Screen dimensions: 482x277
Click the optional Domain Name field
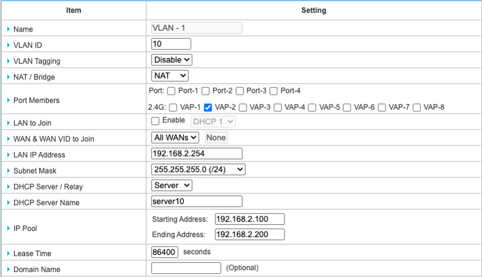pos(186,268)
